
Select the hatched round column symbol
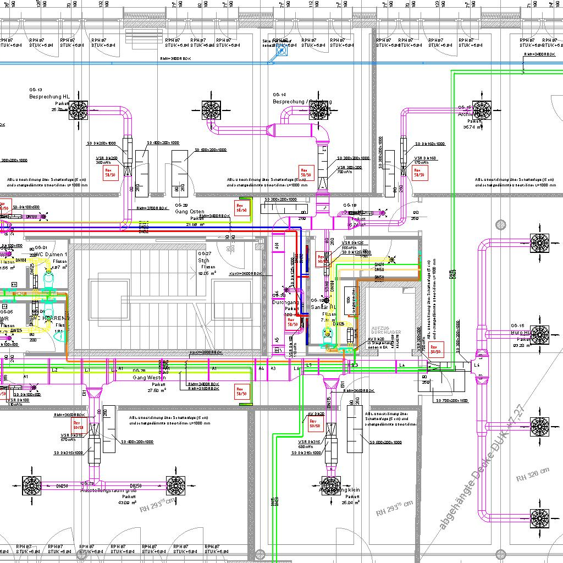501,225
